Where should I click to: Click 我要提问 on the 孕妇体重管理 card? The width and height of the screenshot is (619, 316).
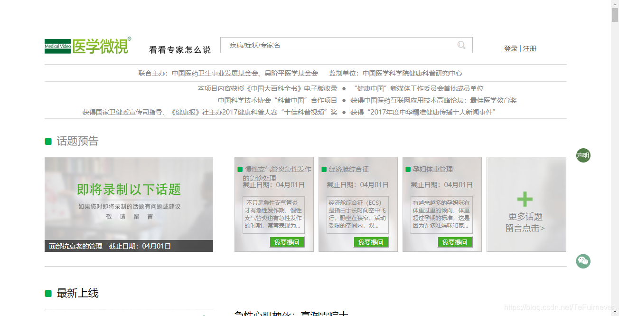click(454, 242)
